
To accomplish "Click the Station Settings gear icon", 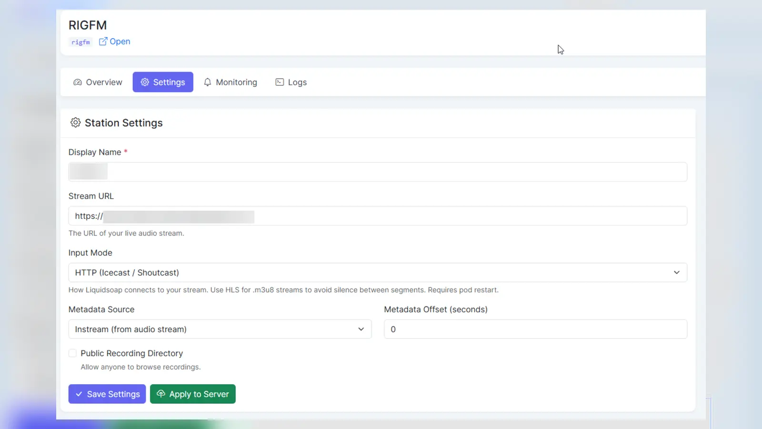I will point(75,123).
